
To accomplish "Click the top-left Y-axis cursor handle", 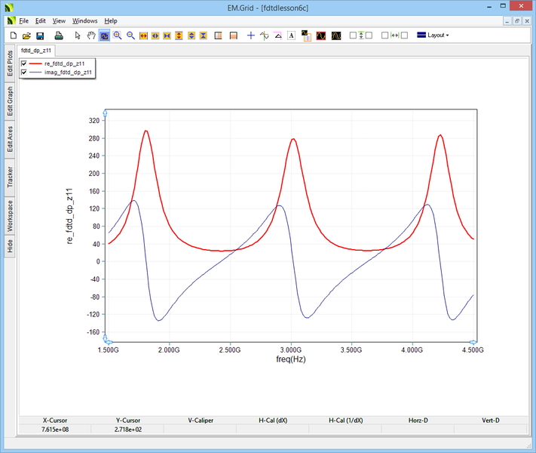I will coord(106,113).
